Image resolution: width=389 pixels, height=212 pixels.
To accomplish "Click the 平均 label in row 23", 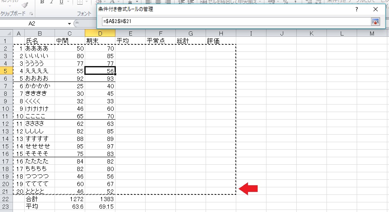I will point(40,207).
